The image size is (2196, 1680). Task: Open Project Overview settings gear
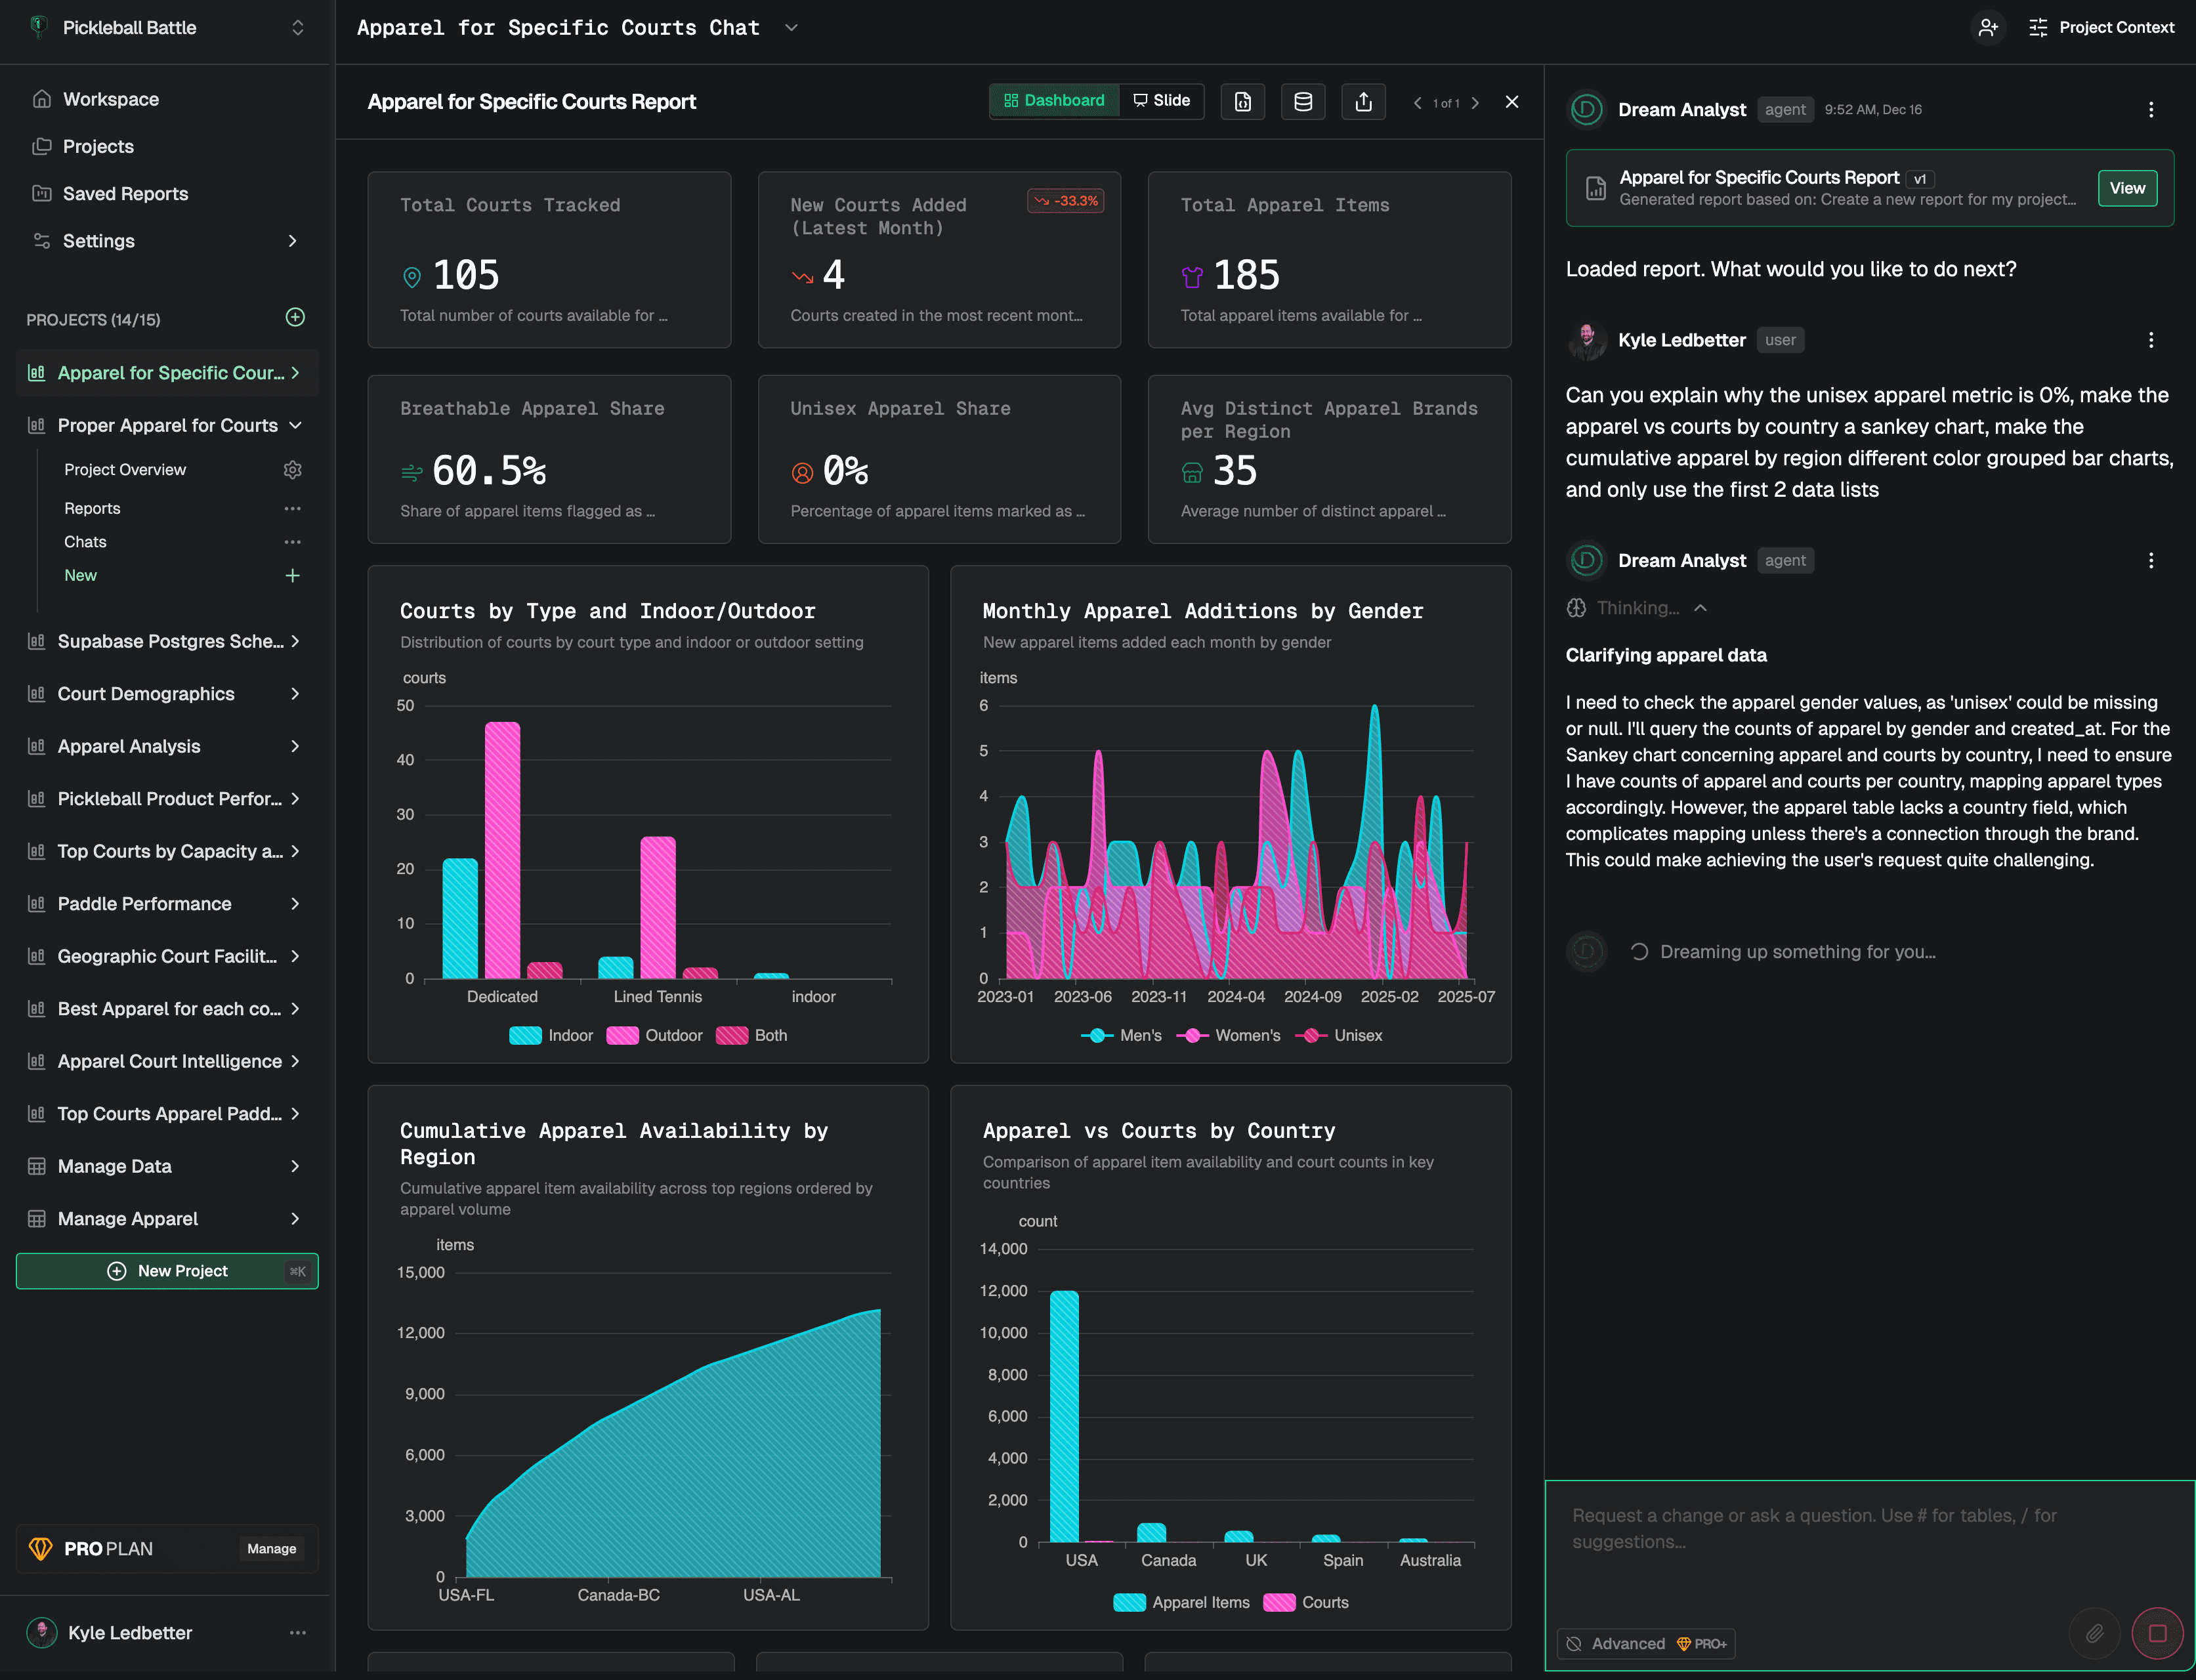coord(292,469)
